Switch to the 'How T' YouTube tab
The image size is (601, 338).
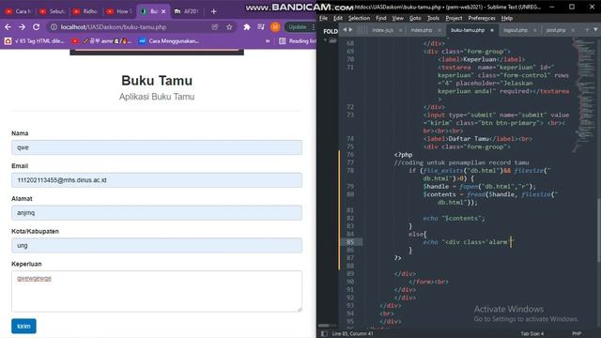[x=119, y=11]
